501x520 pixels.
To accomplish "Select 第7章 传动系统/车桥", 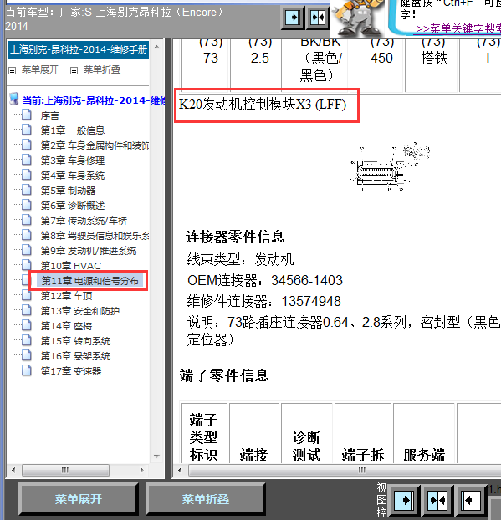I will [x=84, y=221].
